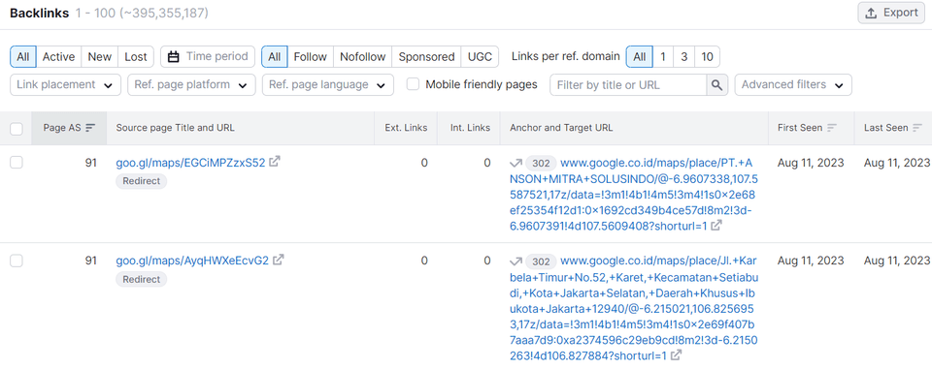The image size is (932, 369).
Task: Sort by First Seen column icon
Action: (x=832, y=128)
